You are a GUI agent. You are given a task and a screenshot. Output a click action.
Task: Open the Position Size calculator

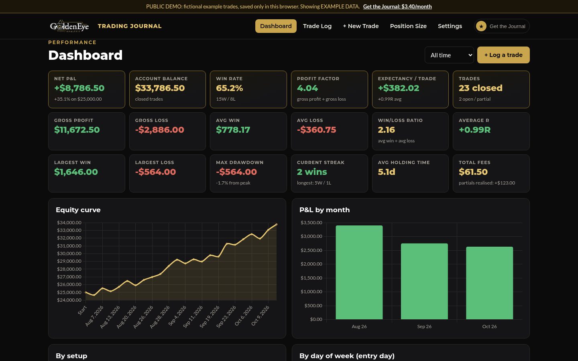(x=408, y=26)
